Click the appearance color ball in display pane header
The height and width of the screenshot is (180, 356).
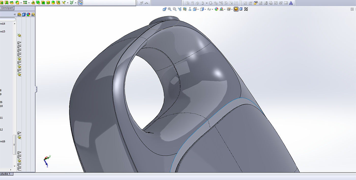point(28,15)
